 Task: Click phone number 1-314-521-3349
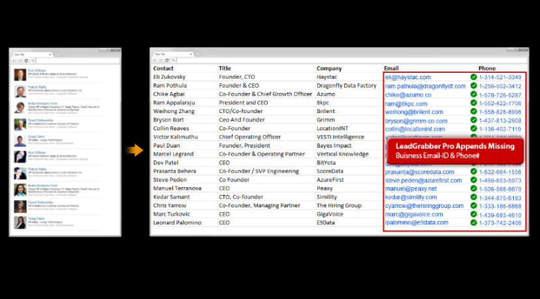(x=500, y=77)
